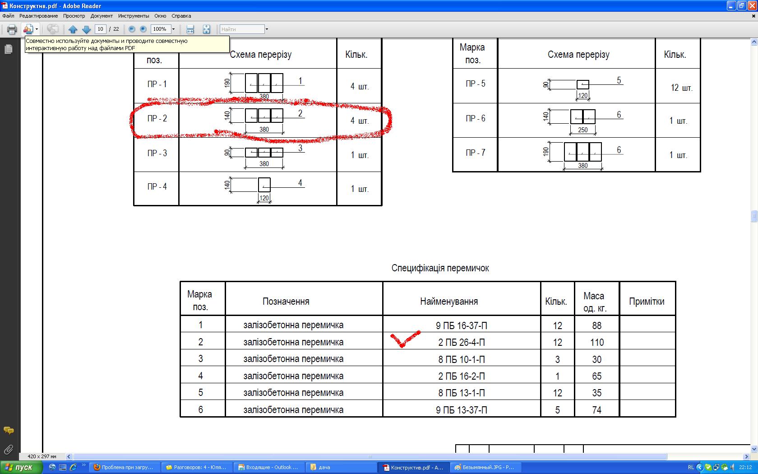The width and height of the screenshot is (758, 474).
Task: Click the Print icon in toolbar
Action: click(12, 29)
